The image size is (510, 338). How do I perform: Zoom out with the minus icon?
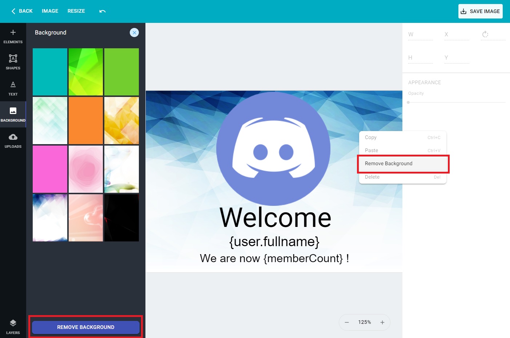click(x=347, y=322)
